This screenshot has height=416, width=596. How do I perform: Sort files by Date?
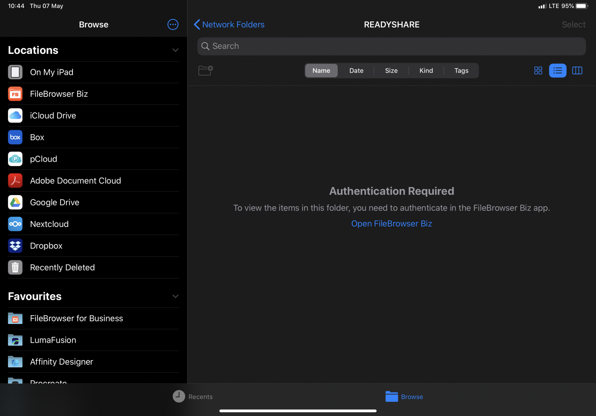[x=356, y=71]
